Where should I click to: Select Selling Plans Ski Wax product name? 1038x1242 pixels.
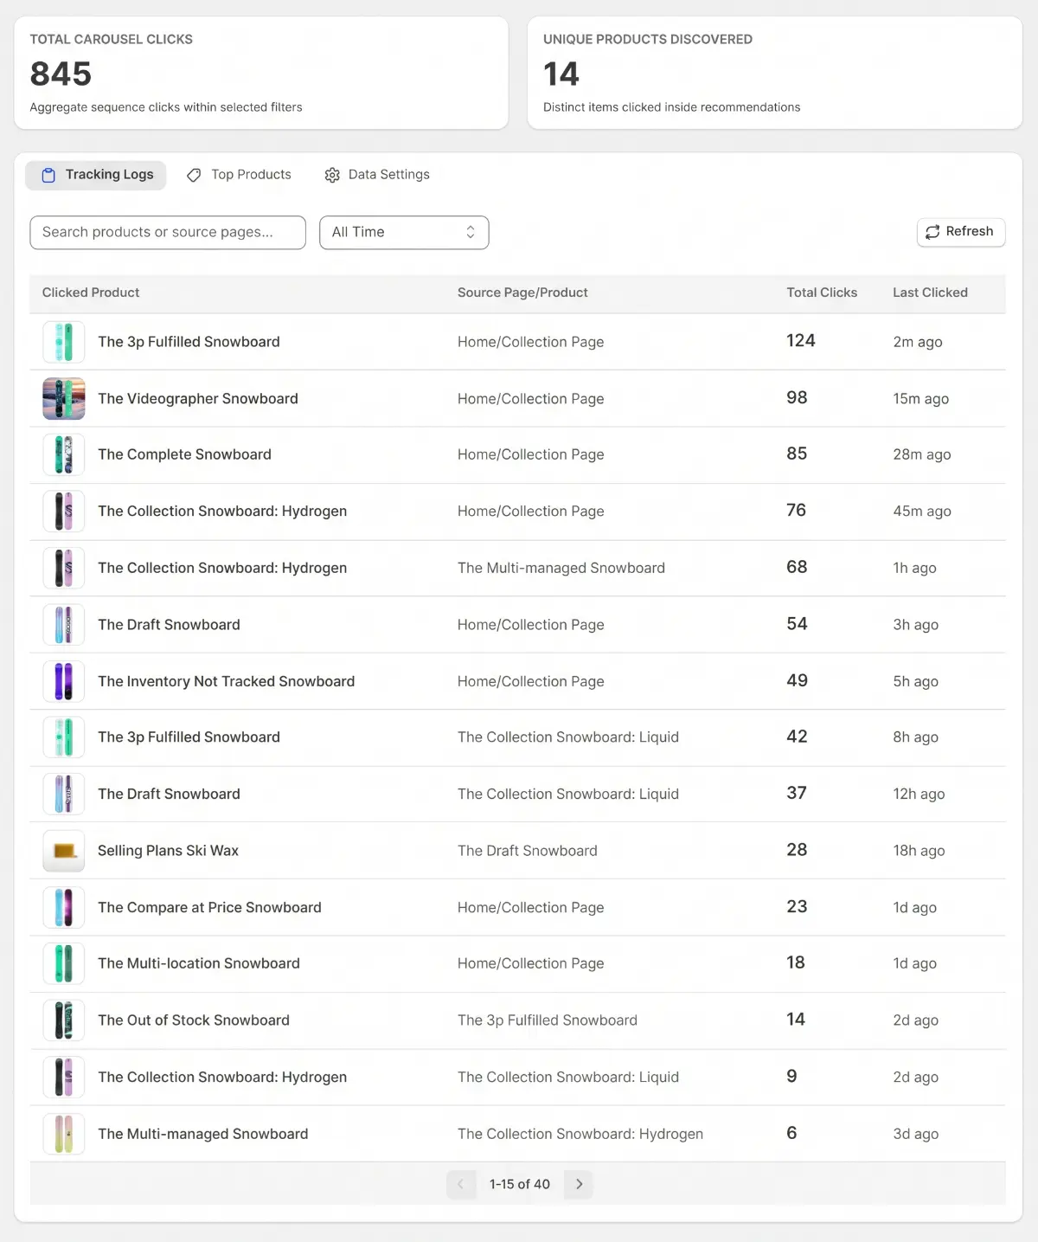click(x=168, y=851)
